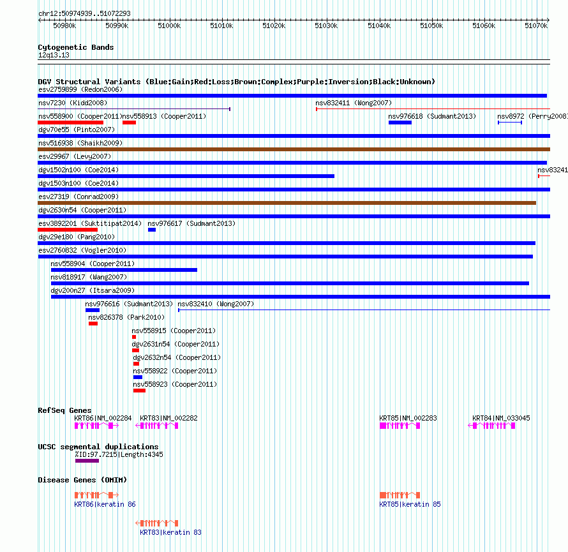Click the nsv558900 (Cooper2011) red bar
The image size is (568, 552).
click(x=71, y=123)
